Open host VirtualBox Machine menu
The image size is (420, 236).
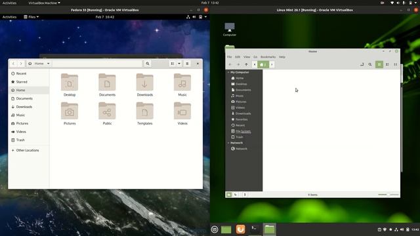coord(44,3)
